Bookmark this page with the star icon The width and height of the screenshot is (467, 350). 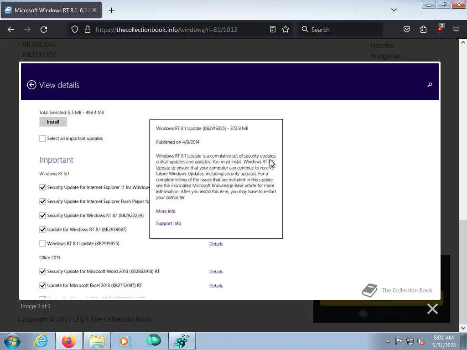click(x=285, y=30)
